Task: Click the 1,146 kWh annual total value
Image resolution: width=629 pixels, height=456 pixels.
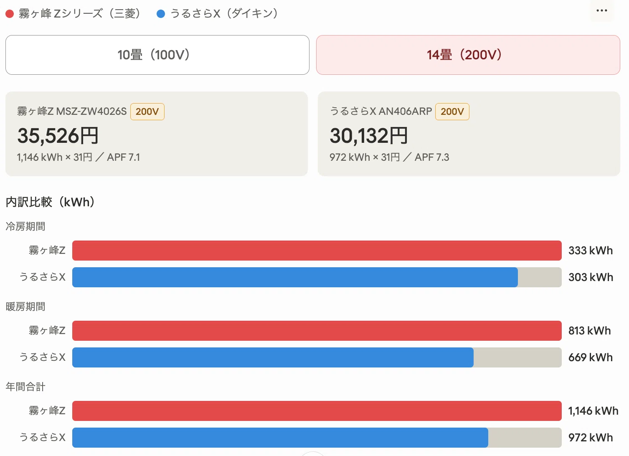Action: (593, 411)
